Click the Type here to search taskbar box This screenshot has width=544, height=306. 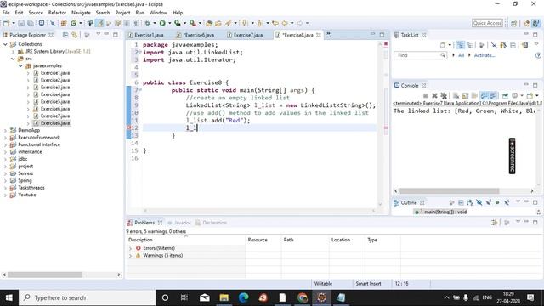[87, 297]
